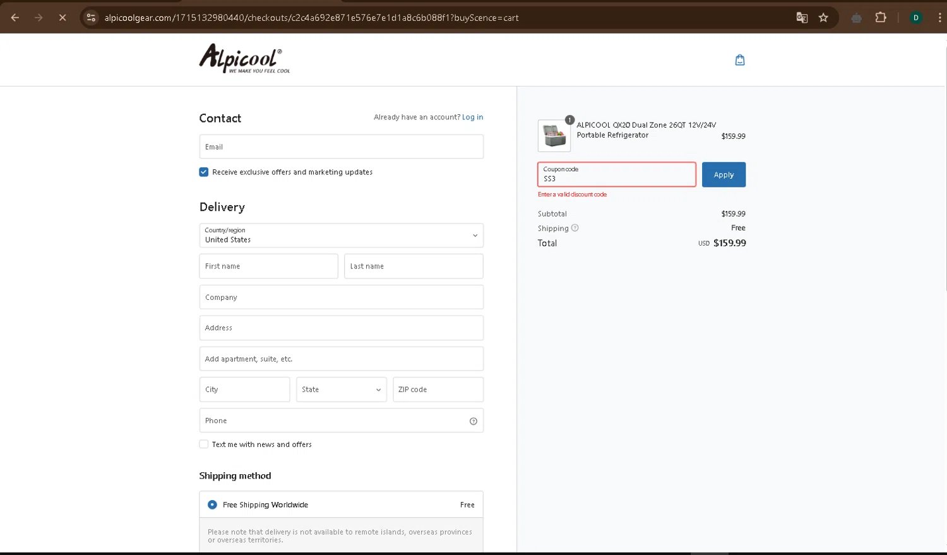Open the Chrome three-dot menu
This screenshot has height=555, width=947.
tap(939, 18)
